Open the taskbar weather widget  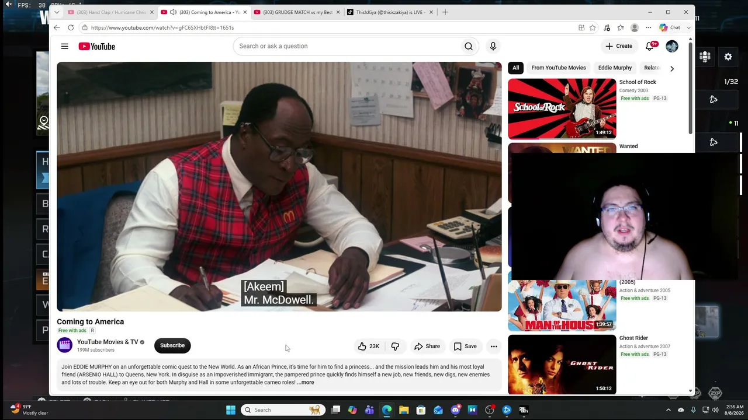(x=29, y=409)
